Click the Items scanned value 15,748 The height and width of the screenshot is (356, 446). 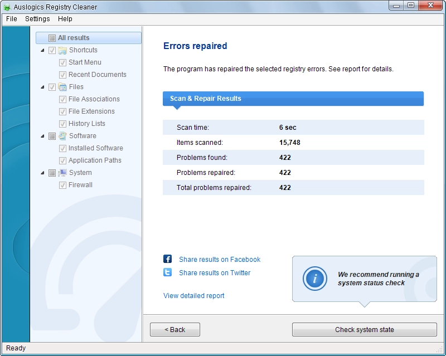point(289,143)
